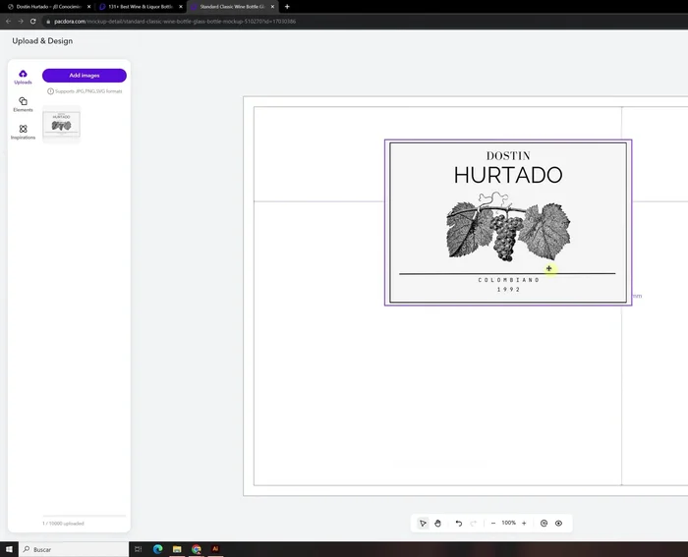This screenshot has width=688, height=557.
Task: Click the fit-to-screen icon in bottom toolbar
Action: (x=544, y=524)
